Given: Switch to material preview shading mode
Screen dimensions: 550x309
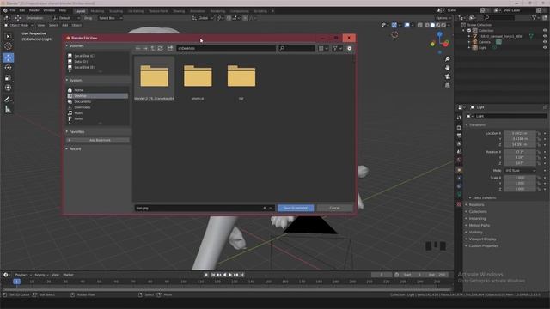Looking at the screenshot, I should [x=438, y=25].
